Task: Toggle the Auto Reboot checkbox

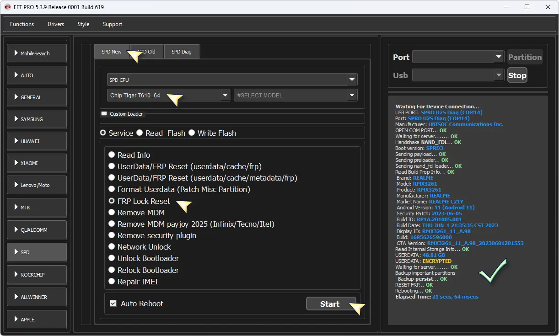Action: point(113,304)
